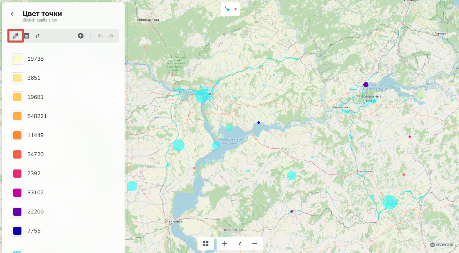459x253 pixels.
Task: Expand the pointer tool dropdown arrow
Action: (236, 9)
